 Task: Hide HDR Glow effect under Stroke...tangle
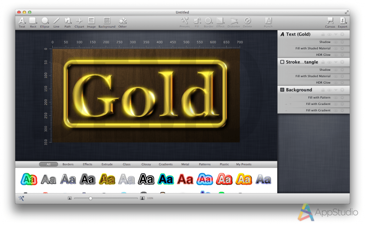(x=336, y=83)
